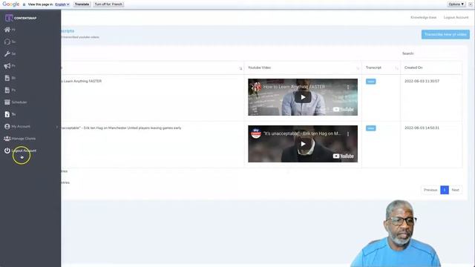Screen dimensions: 475x267
Task: Sort by the Youtube Video column
Action: pyautogui.click(x=303, y=67)
